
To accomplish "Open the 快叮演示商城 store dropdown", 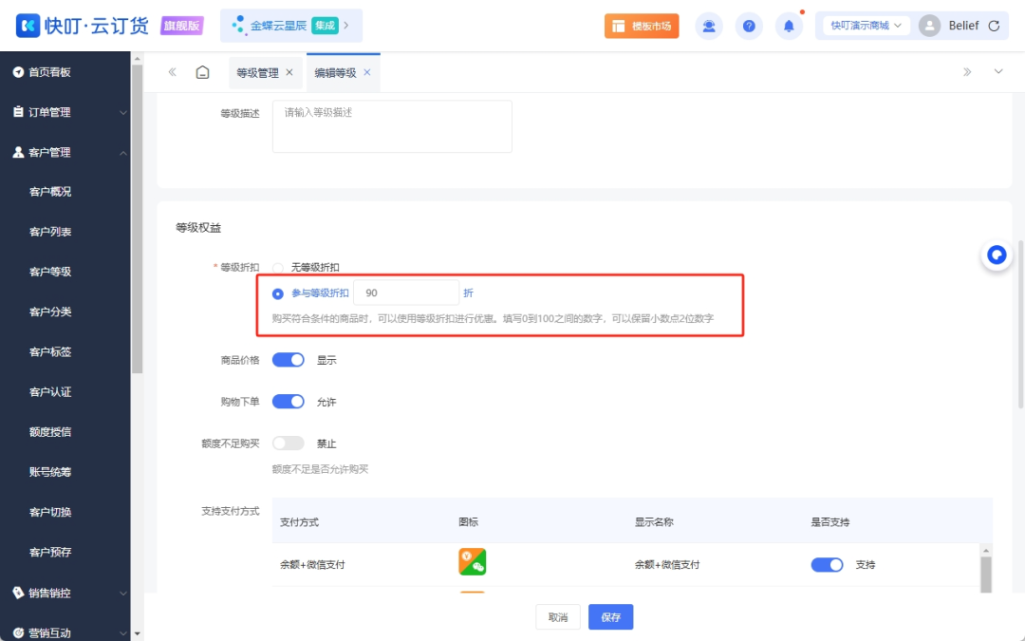I will tap(859, 26).
